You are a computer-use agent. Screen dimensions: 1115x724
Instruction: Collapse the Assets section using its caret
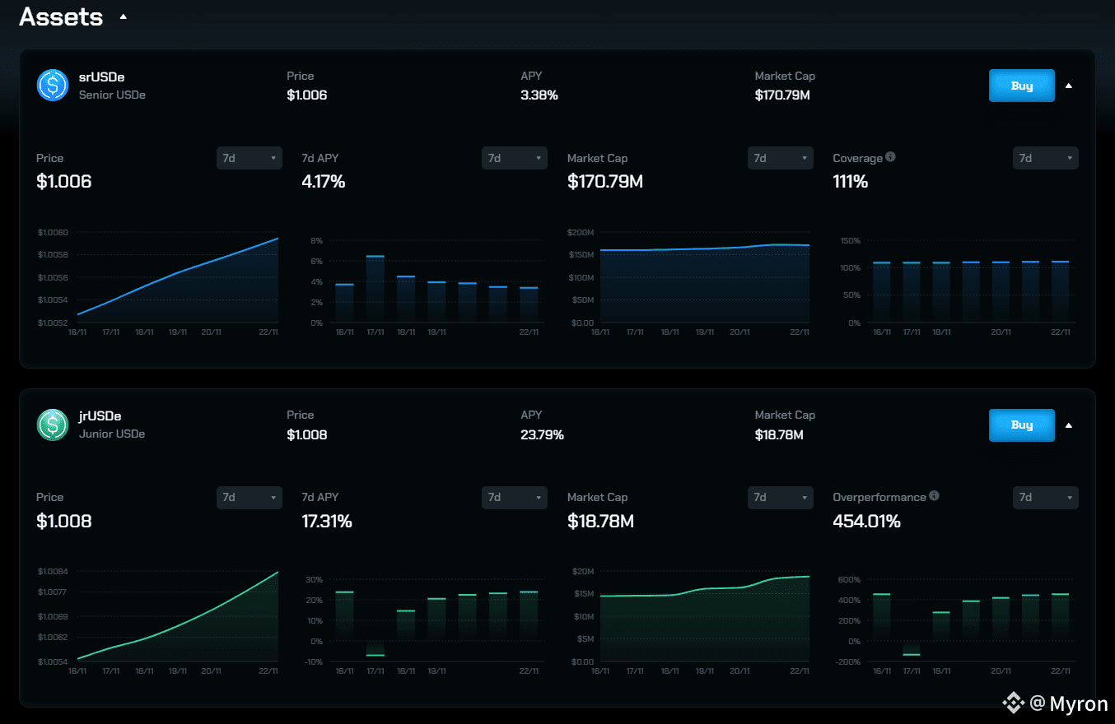pos(123,16)
